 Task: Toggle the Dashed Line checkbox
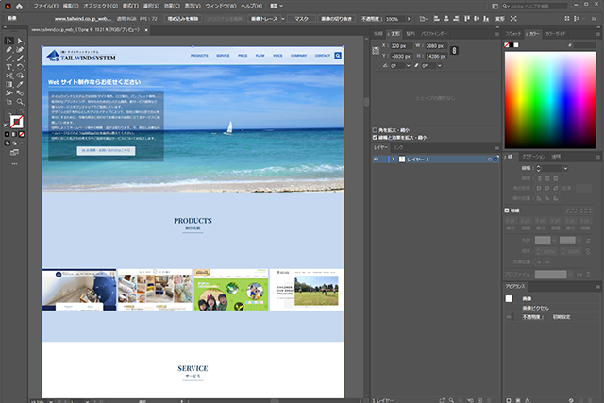(x=507, y=210)
